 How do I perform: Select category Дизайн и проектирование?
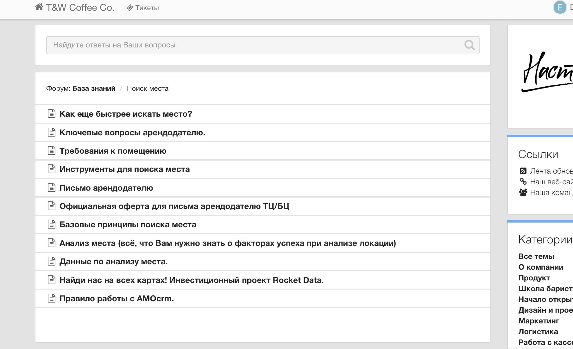(x=545, y=310)
